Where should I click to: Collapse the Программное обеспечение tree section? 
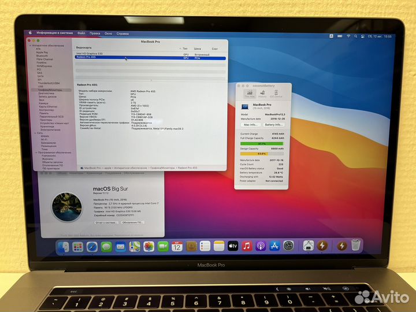click(36, 153)
